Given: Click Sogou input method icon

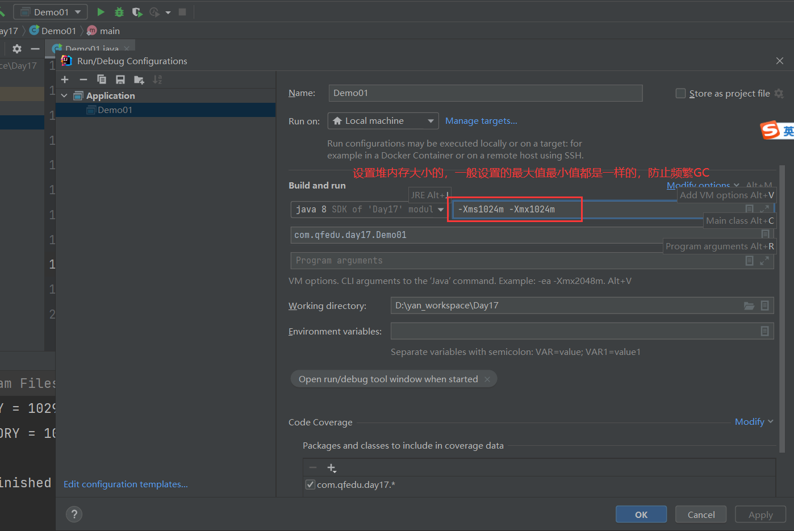Looking at the screenshot, I should [770, 130].
